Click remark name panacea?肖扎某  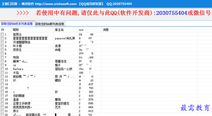[x=65, y=38]
